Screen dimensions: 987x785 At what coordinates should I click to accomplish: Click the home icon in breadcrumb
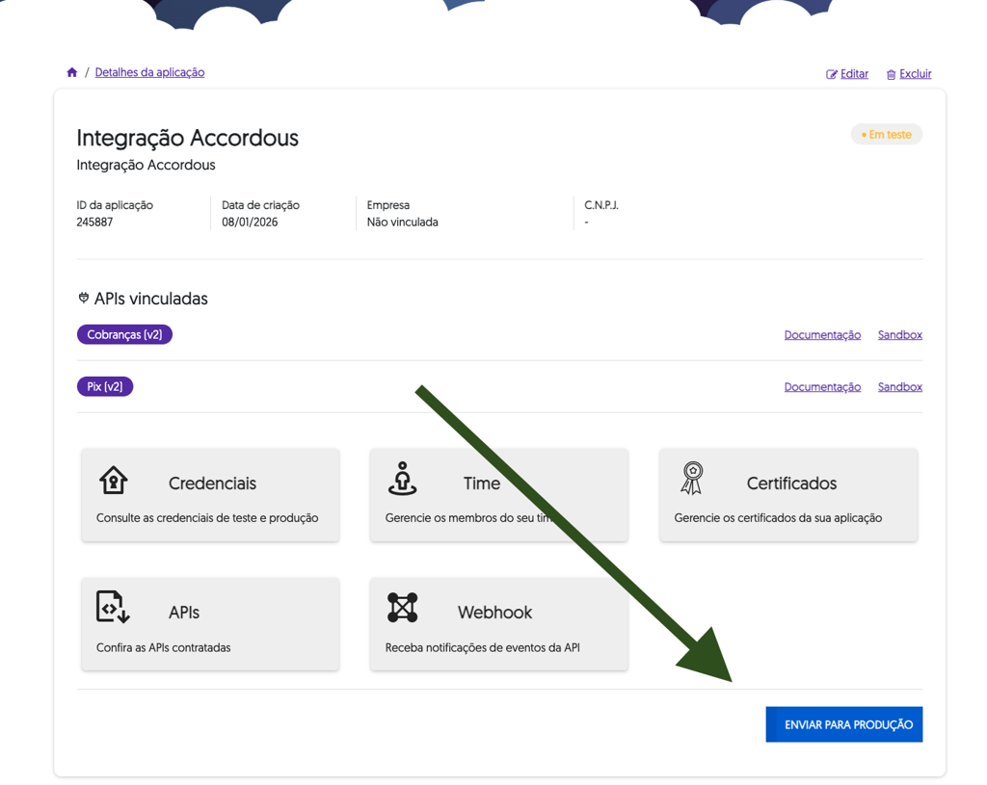point(71,72)
